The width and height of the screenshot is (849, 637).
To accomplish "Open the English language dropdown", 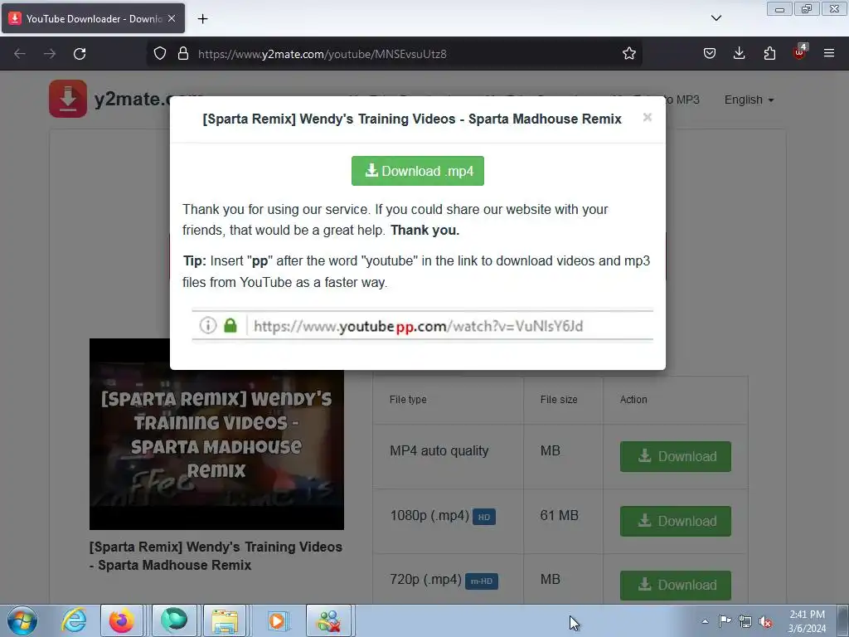I will click(749, 100).
